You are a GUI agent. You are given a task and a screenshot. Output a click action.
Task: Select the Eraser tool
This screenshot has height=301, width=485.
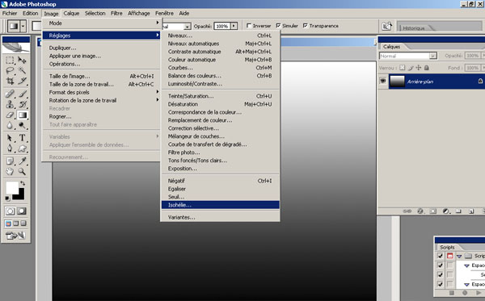click(10, 115)
